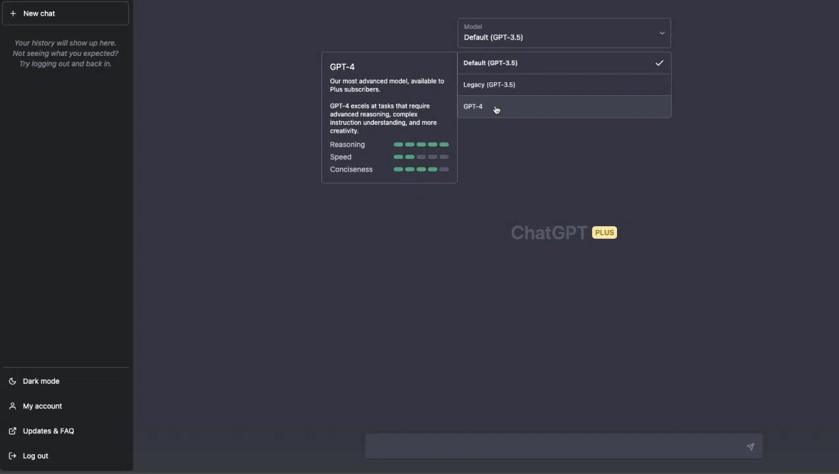Open My account settings
Image resolution: width=839 pixels, height=474 pixels.
point(42,406)
